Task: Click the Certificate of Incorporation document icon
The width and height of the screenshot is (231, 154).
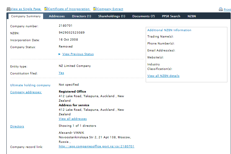Action: point(46,9)
